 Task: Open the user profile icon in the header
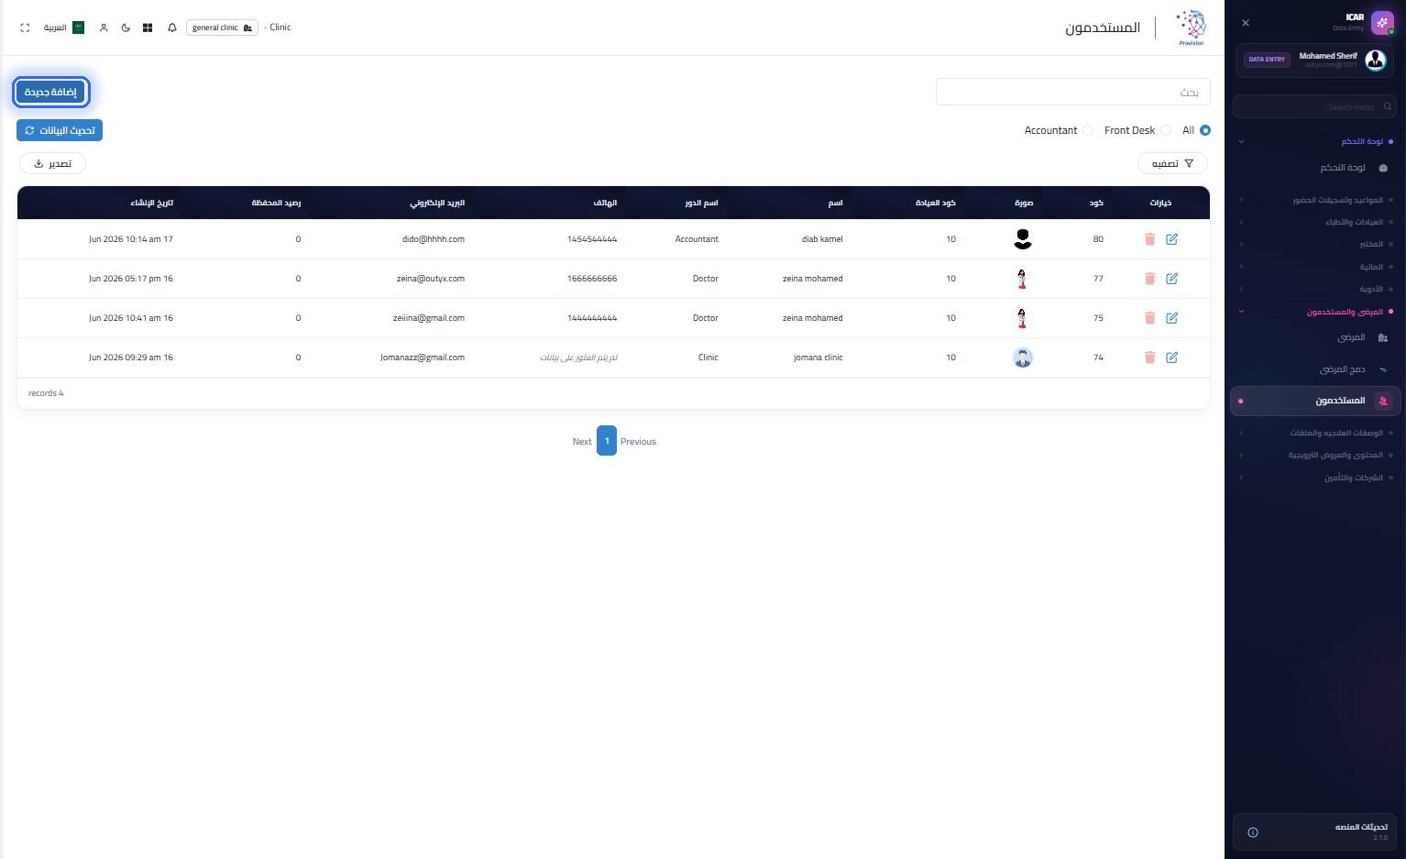pyautogui.click(x=104, y=28)
